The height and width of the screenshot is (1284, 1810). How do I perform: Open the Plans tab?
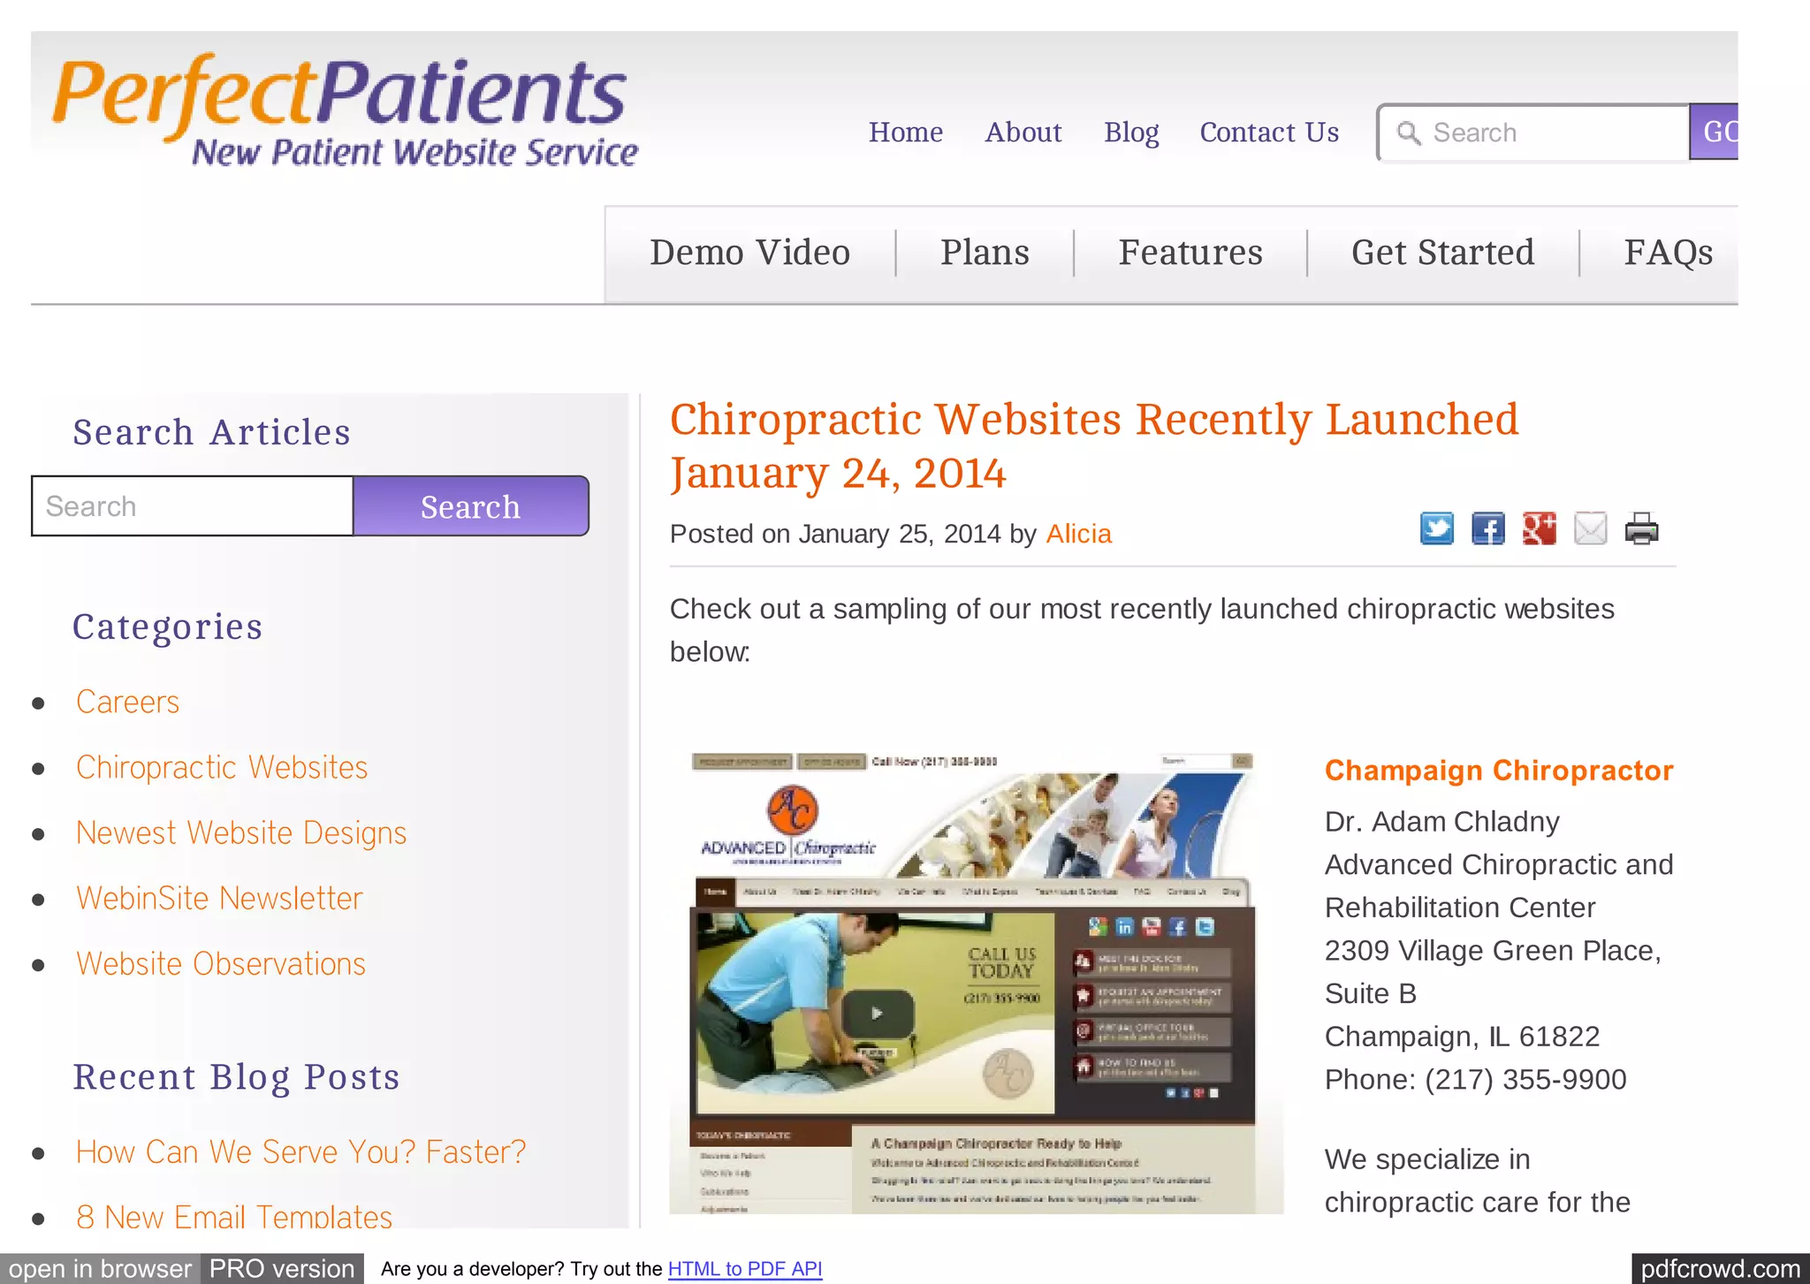[x=985, y=253]
